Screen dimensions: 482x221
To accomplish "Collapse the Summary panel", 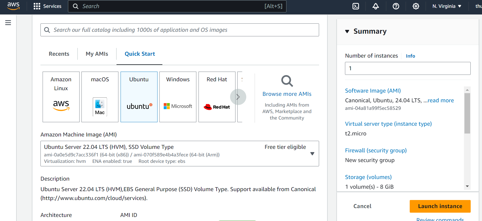I will pyautogui.click(x=347, y=31).
